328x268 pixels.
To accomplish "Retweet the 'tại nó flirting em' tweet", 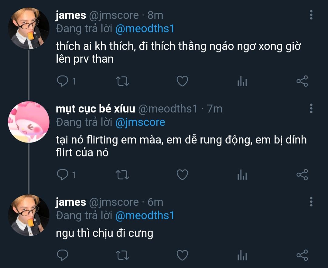I will tap(123, 174).
